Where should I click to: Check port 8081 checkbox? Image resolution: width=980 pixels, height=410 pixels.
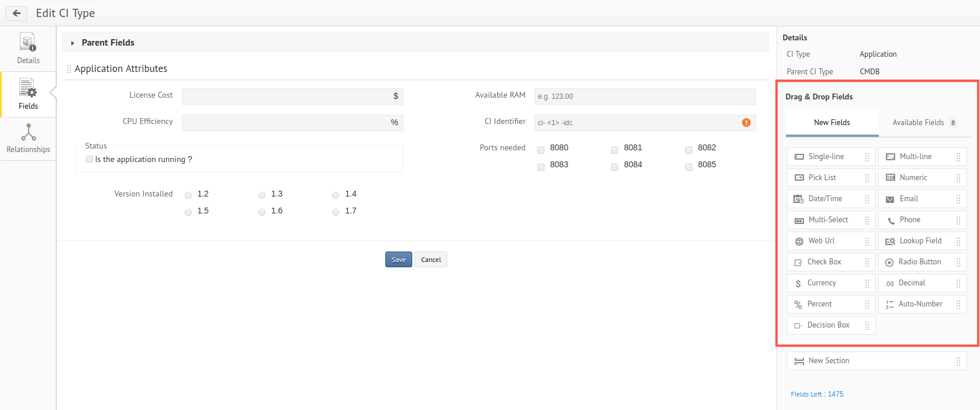[x=615, y=150]
